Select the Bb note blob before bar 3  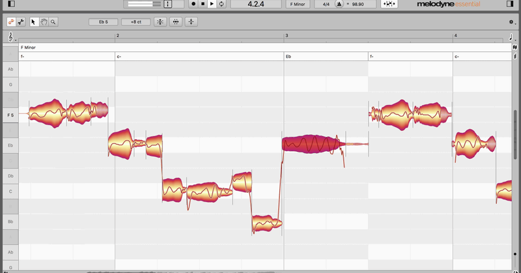pos(267,223)
